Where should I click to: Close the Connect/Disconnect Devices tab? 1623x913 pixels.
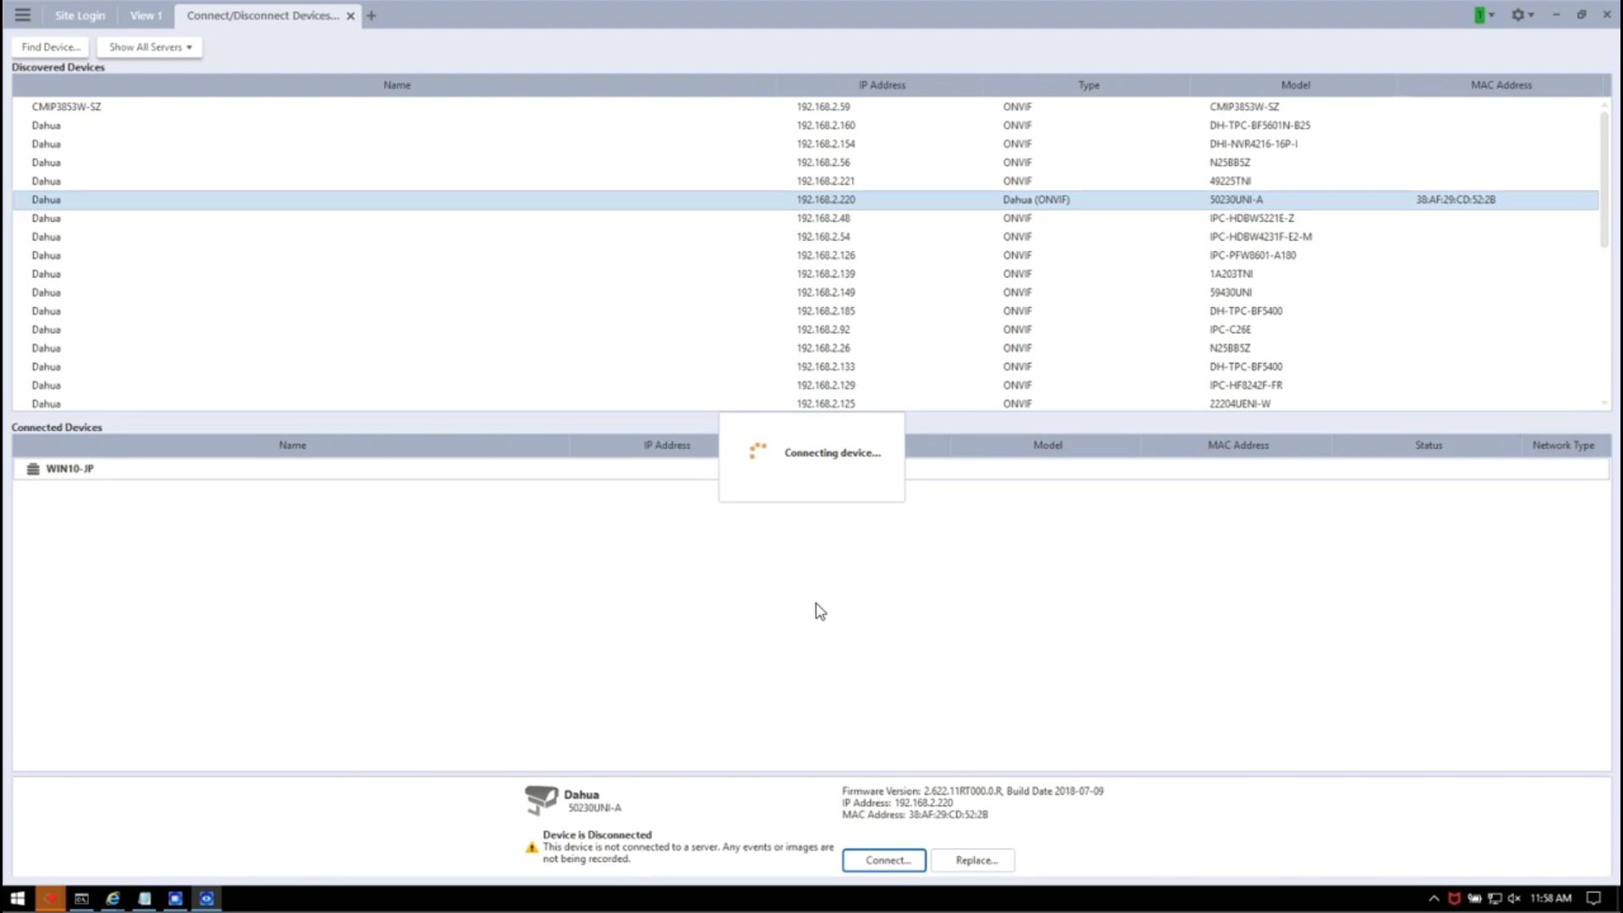[x=350, y=16]
